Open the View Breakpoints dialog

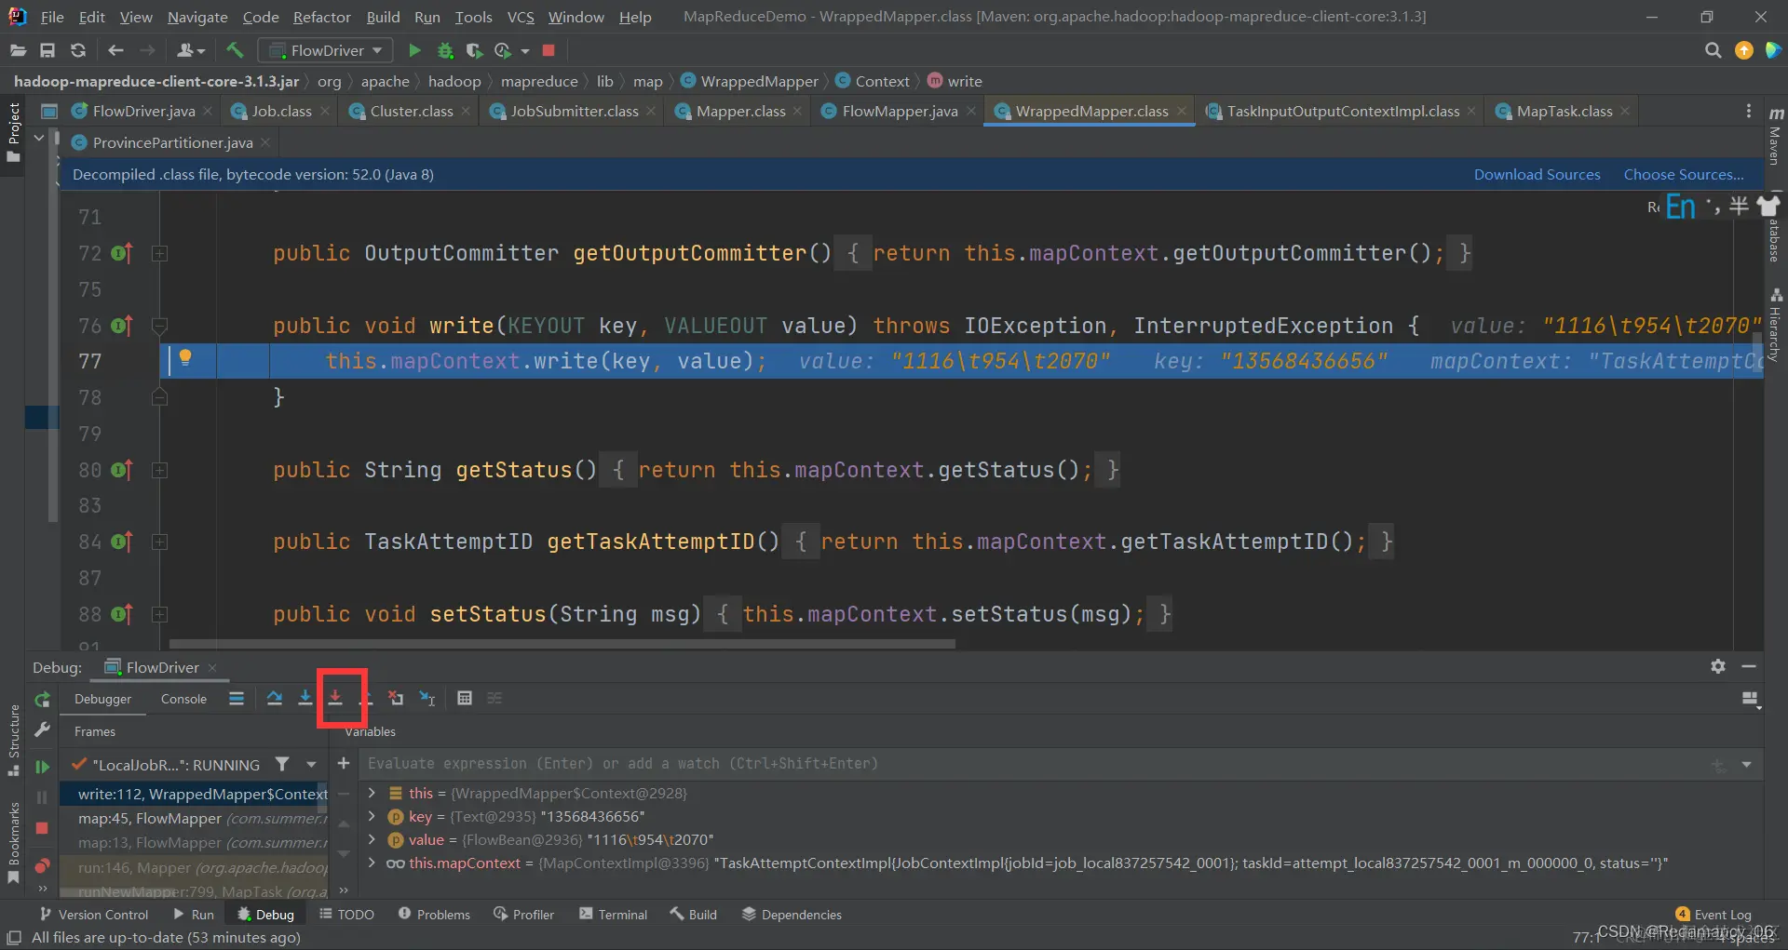click(42, 866)
